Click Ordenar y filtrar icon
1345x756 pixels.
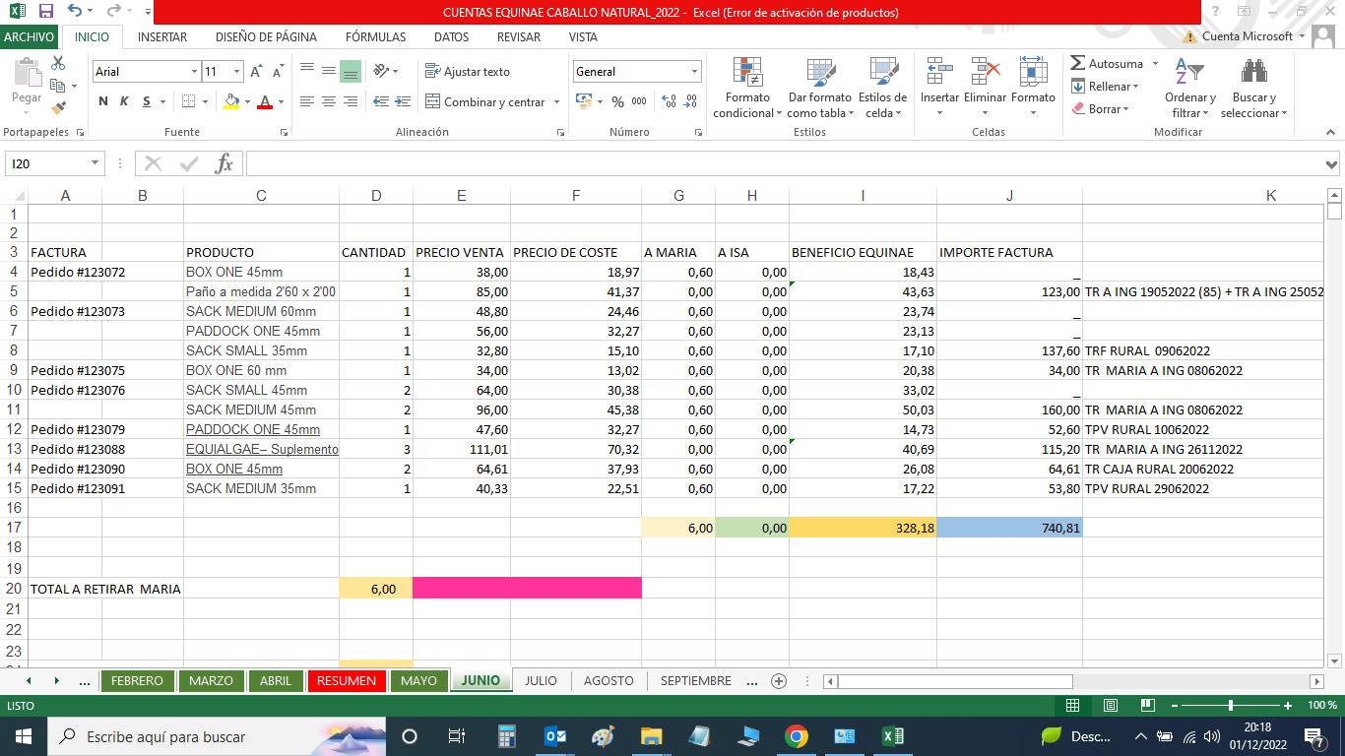[x=1189, y=72]
